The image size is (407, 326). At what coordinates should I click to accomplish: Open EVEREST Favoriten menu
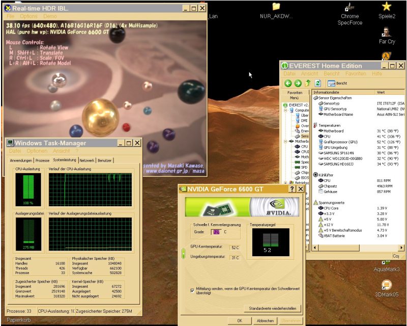pyautogui.click(x=356, y=73)
